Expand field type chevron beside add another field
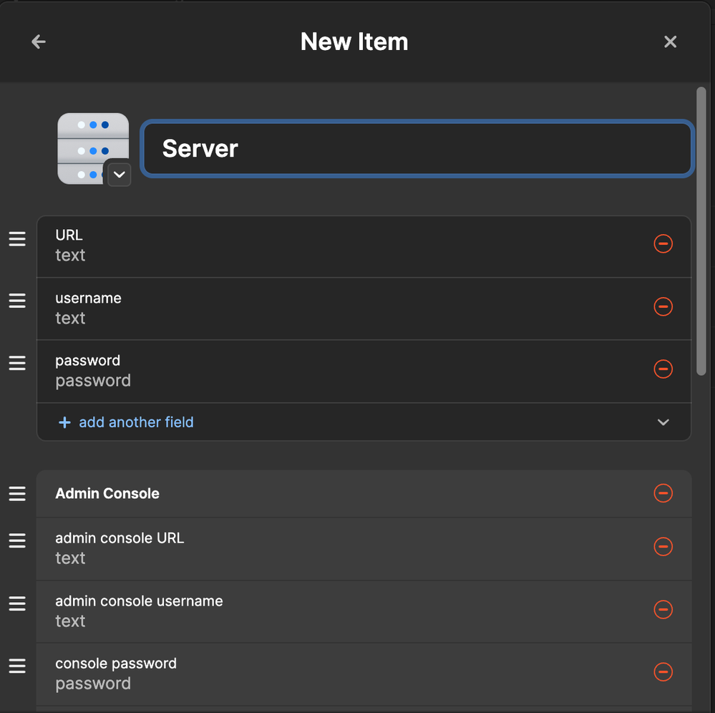Screen dimensions: 715x713 click(663, 422)
